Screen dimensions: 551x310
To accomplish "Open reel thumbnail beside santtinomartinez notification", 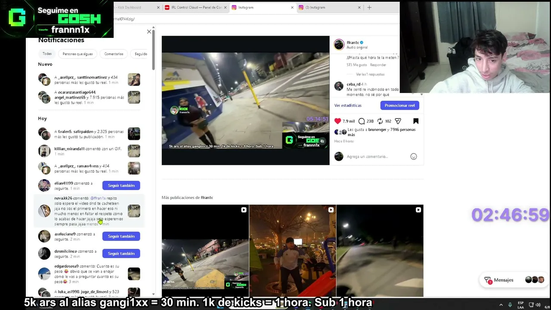I will click(134, 80).
